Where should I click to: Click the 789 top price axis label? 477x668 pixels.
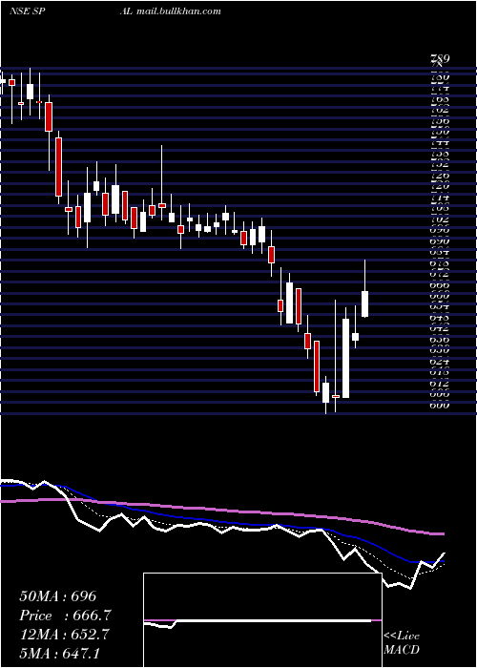pos(441,59)
